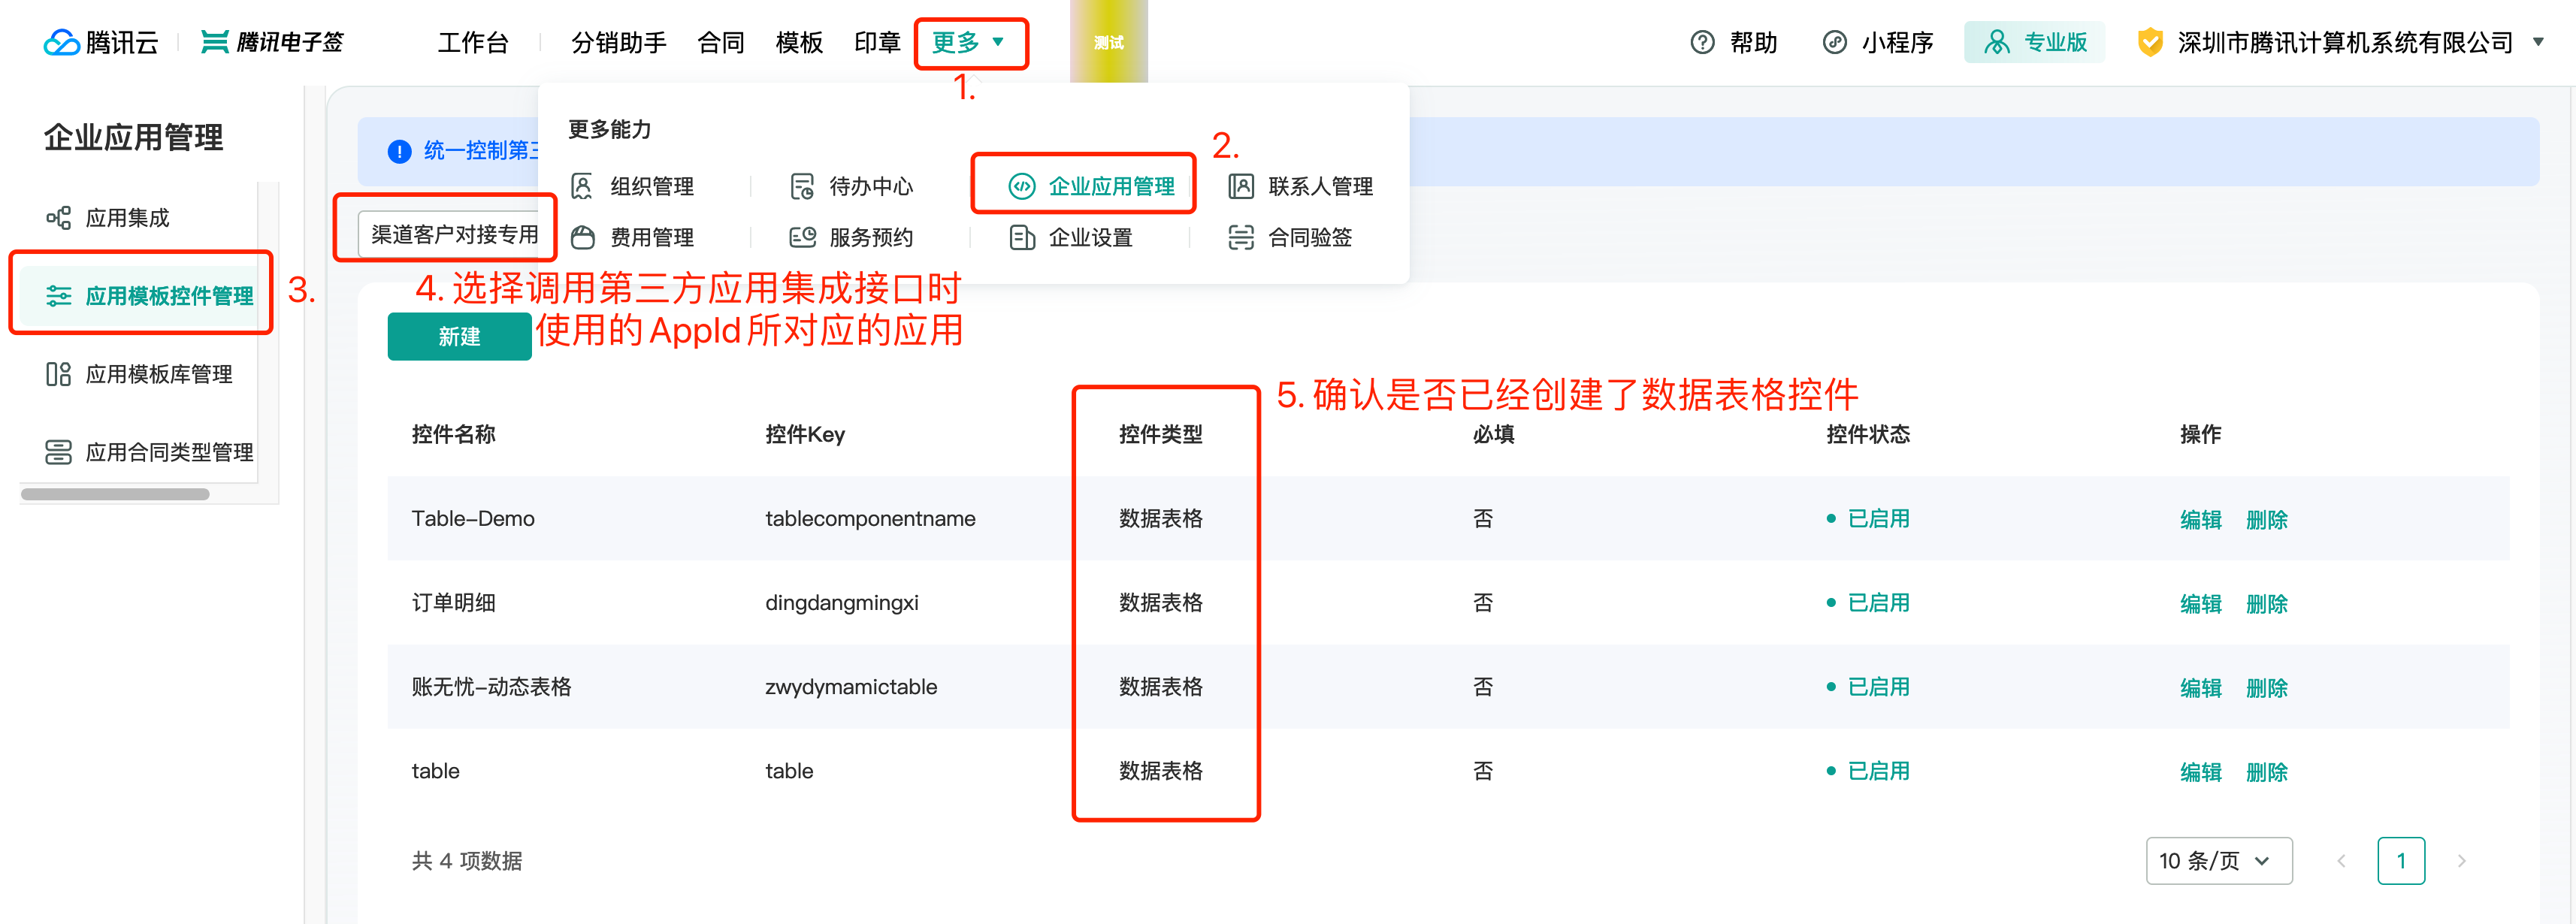The image size is (2576, 924).
Task: Click the dingdangmingxi key cell
Action: 841,602
